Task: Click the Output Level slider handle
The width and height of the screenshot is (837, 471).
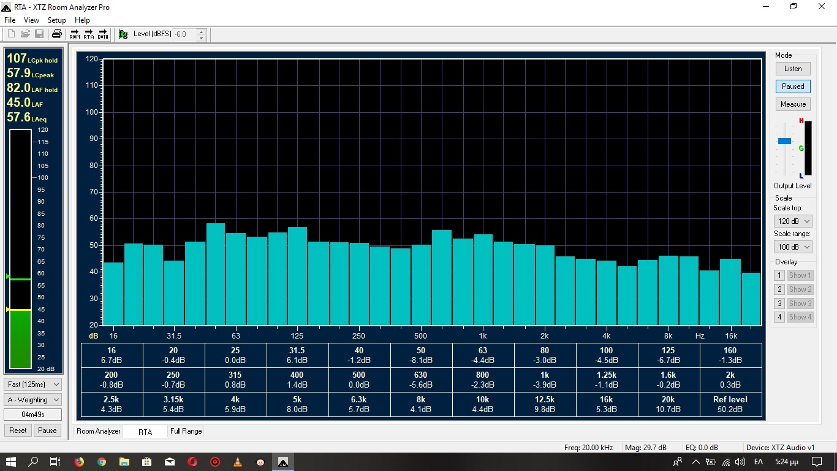Action: click(784, 141)
